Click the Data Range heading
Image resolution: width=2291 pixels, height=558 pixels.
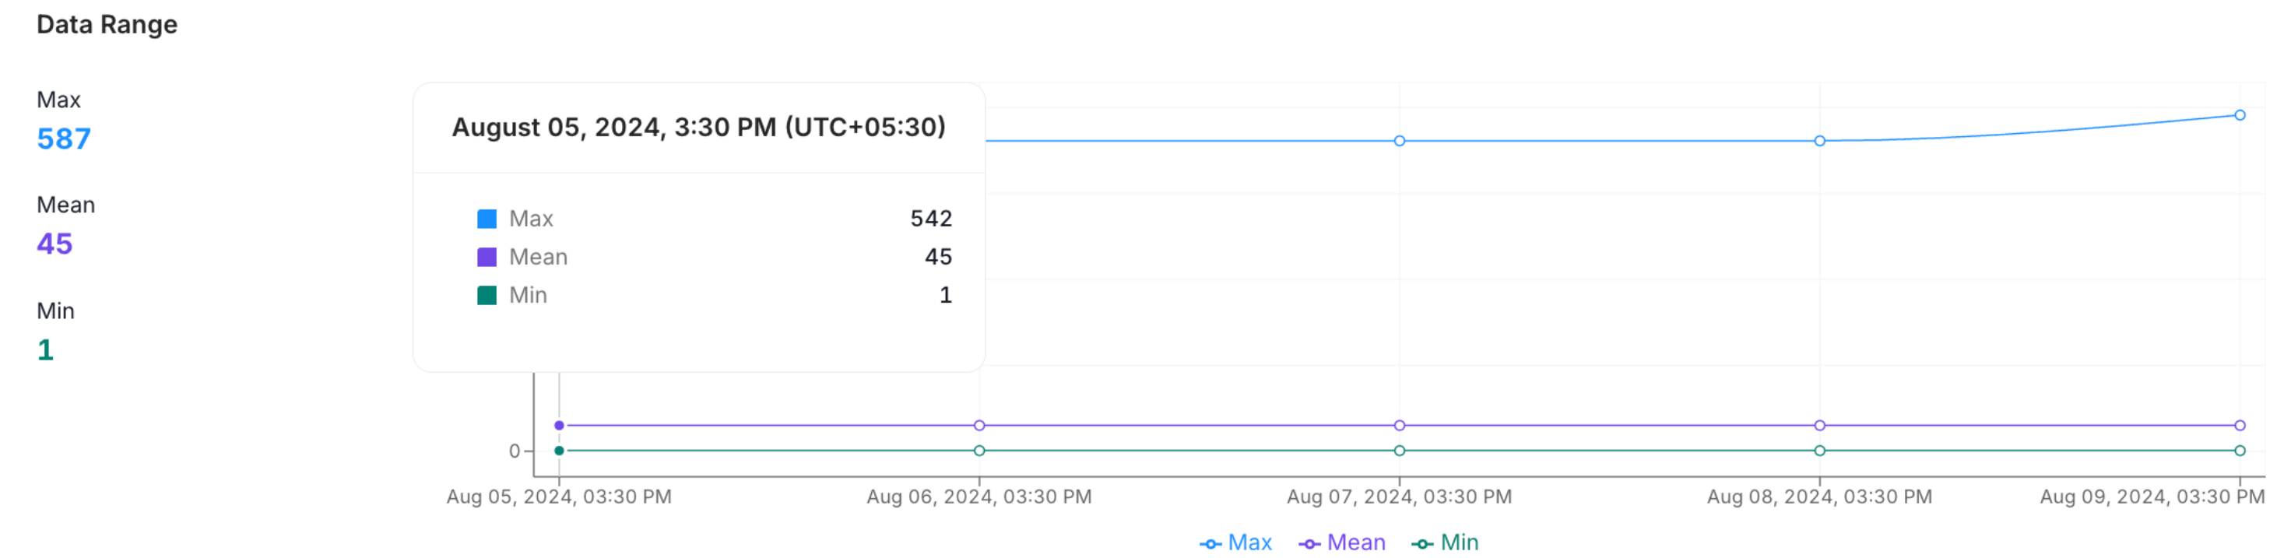point(107,25)
